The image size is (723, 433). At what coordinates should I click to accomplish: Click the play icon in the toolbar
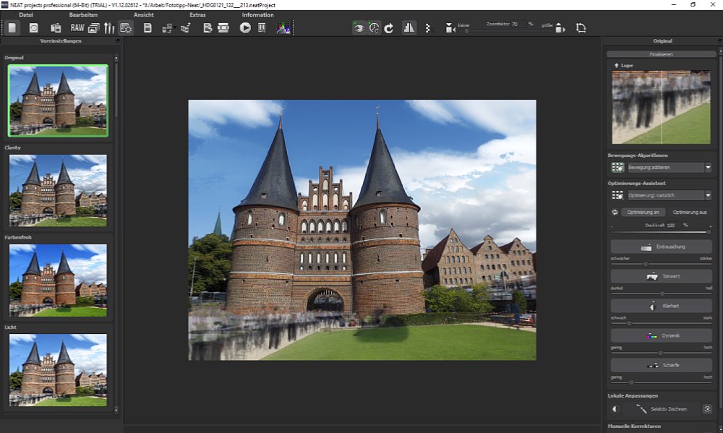pos(245,28)
